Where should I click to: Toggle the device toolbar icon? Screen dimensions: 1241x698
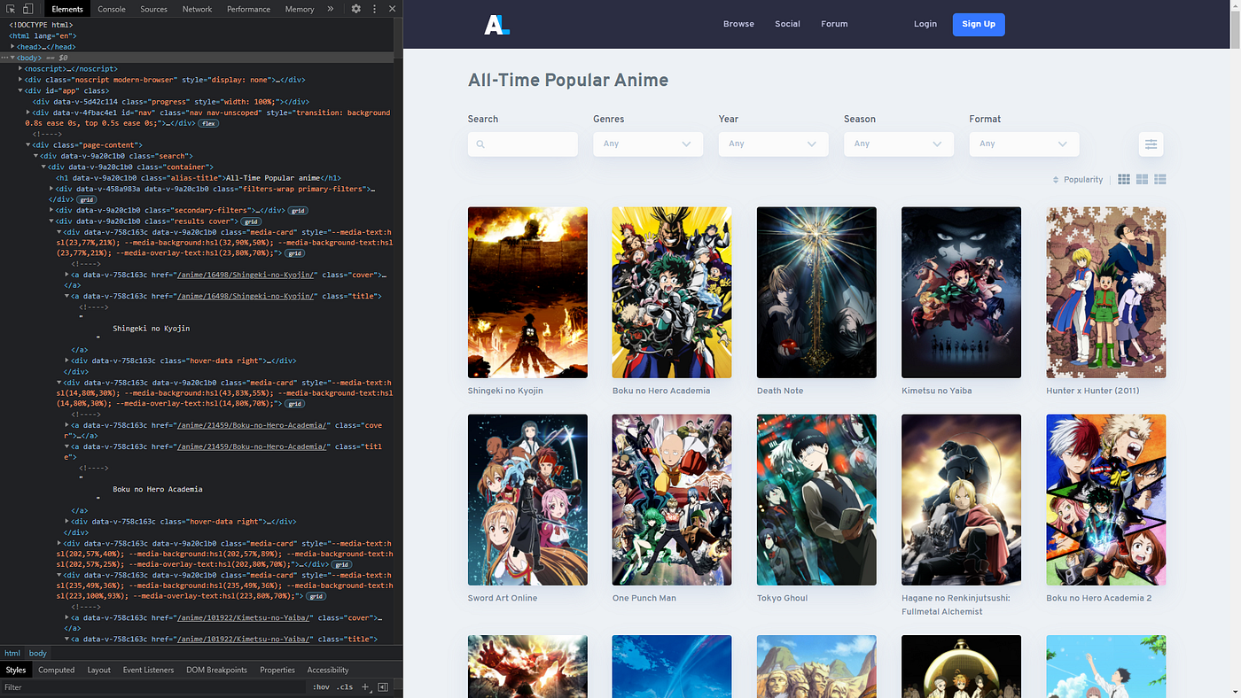click(27, 9)
